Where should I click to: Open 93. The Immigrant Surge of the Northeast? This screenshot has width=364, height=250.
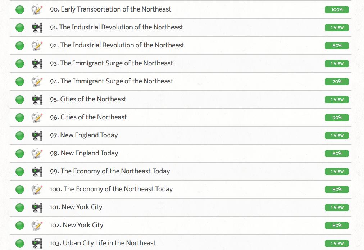pyautogui.click(x=112, y=63)
